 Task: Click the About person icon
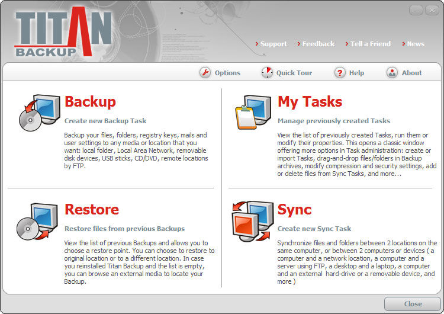tap(392, 73)
